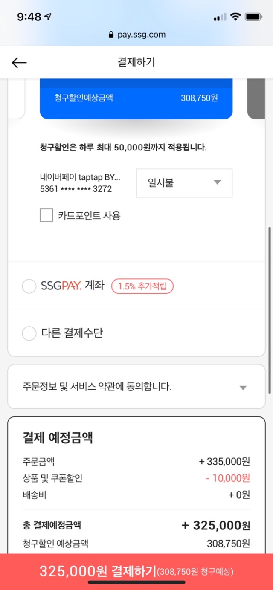Tap the 네이버페이 taptap card name
Viewport: 273px width, 590px height.
(80, 177)
